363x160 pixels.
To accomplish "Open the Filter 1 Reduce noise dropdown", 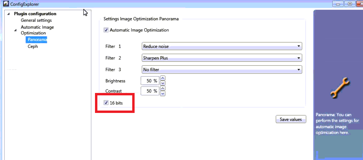I will coord(222,46).
